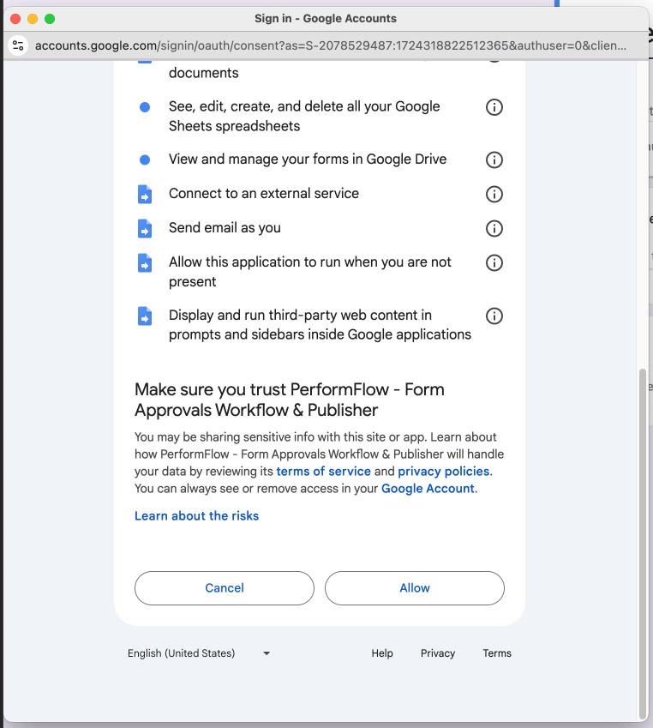Viewport: 653px width, 728px height.
Task: Allow PerformFlow access
Action: (415, 587)
